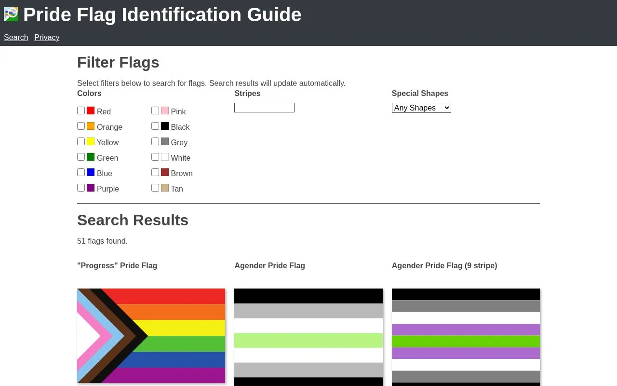
Task: Click the Colors filter heading
Action: tap(89, 93)
